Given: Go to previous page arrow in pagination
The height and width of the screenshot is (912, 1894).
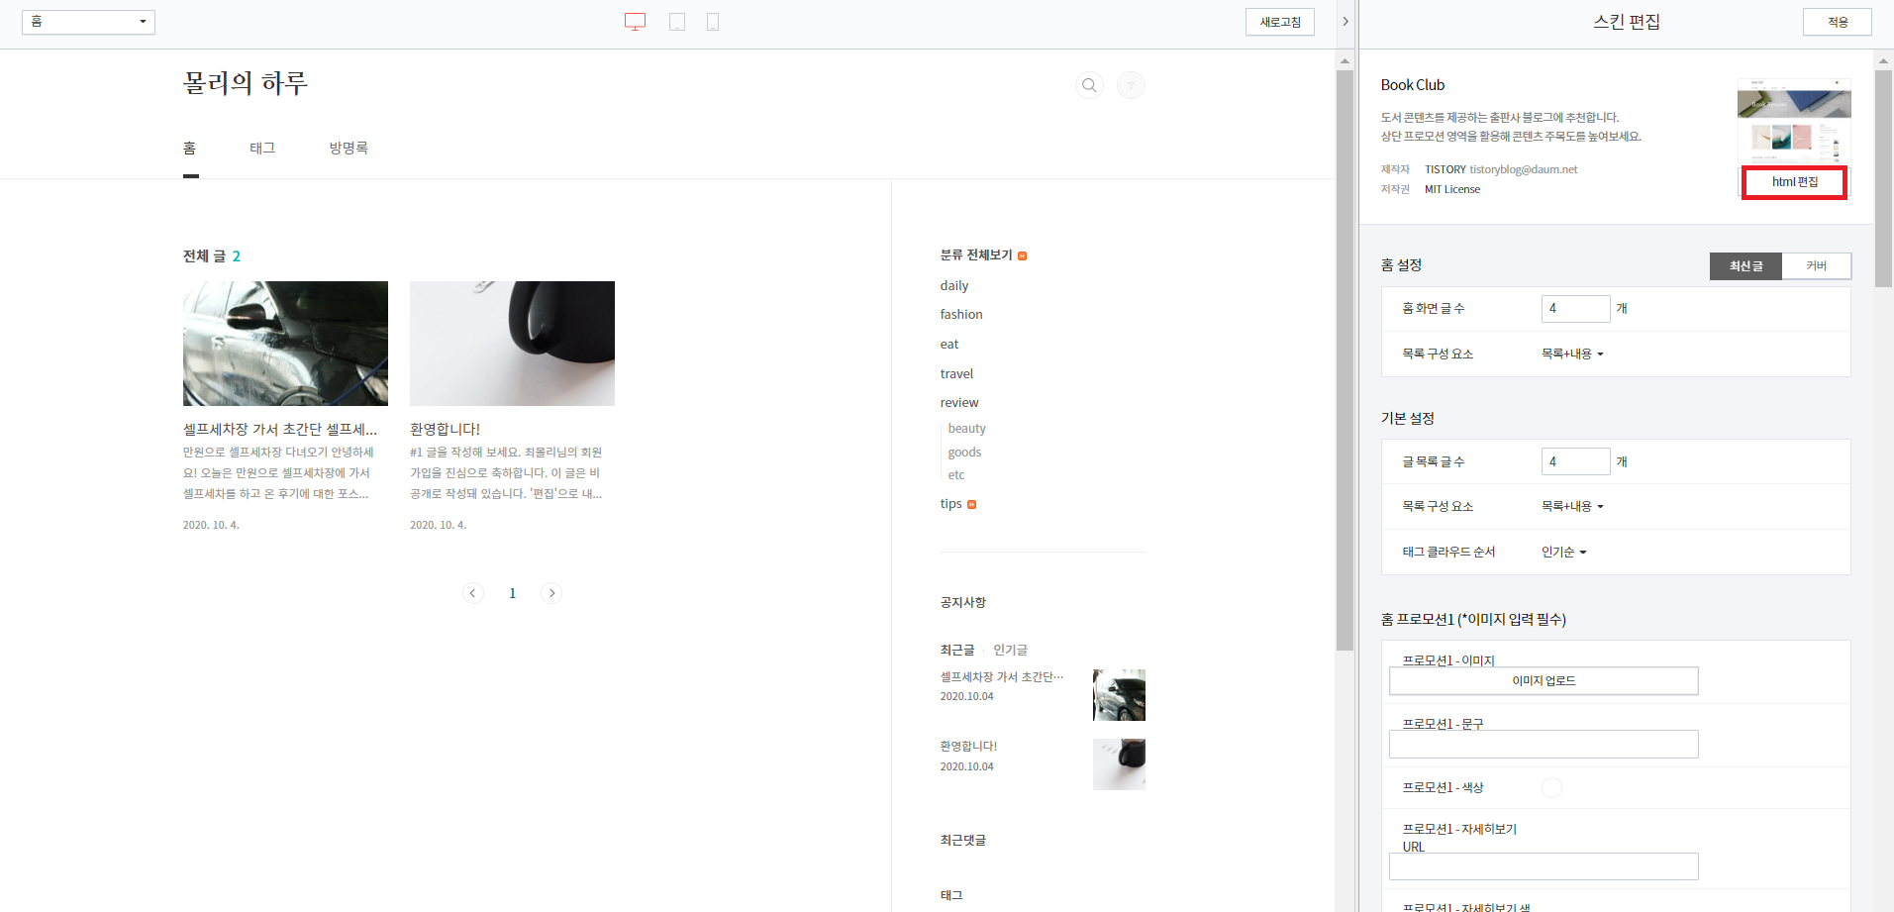Looking at the screenshot, I should 473,593.
